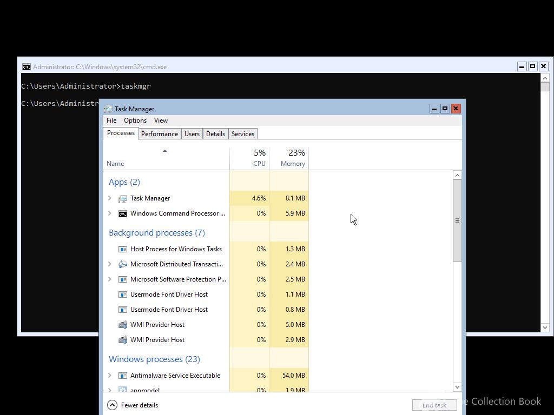This screenshot has width=554, height=415.
Task: Click the taskmgr command line in cmd
Action: pos(86,86)
